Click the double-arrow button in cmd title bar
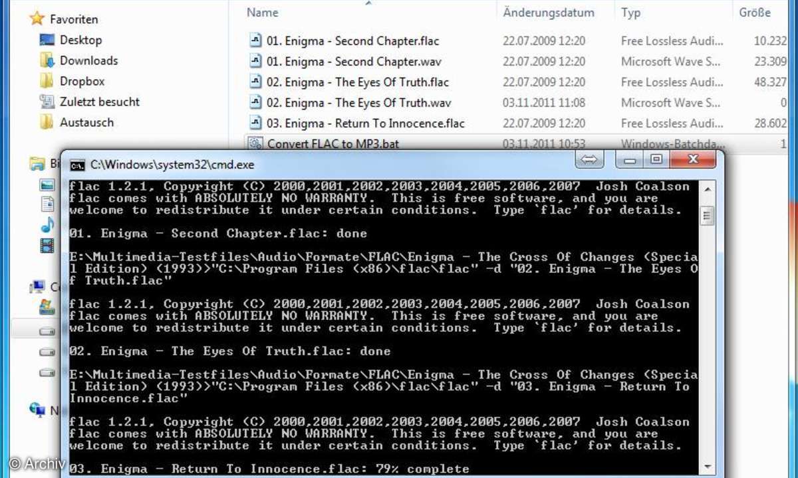Screen dimensions: 798x478 tap(591, 160)
